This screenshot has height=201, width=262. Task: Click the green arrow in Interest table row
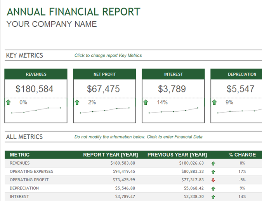(213, 197)
